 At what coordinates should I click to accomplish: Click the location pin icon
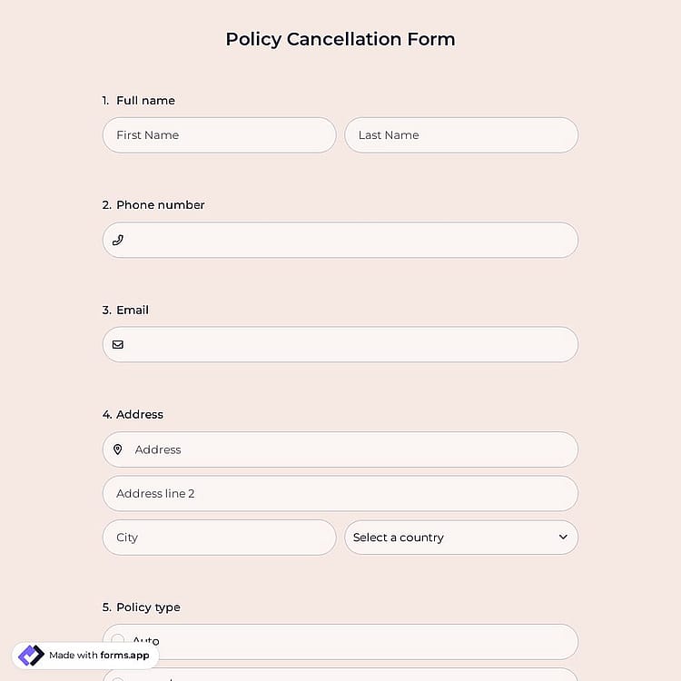[118, 449]
